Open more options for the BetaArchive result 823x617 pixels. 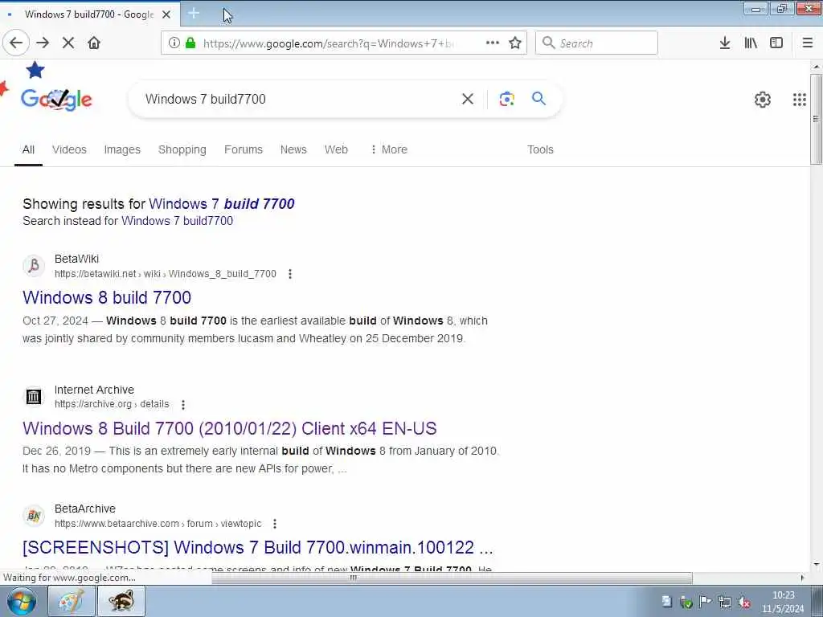[x=275, y=524]
